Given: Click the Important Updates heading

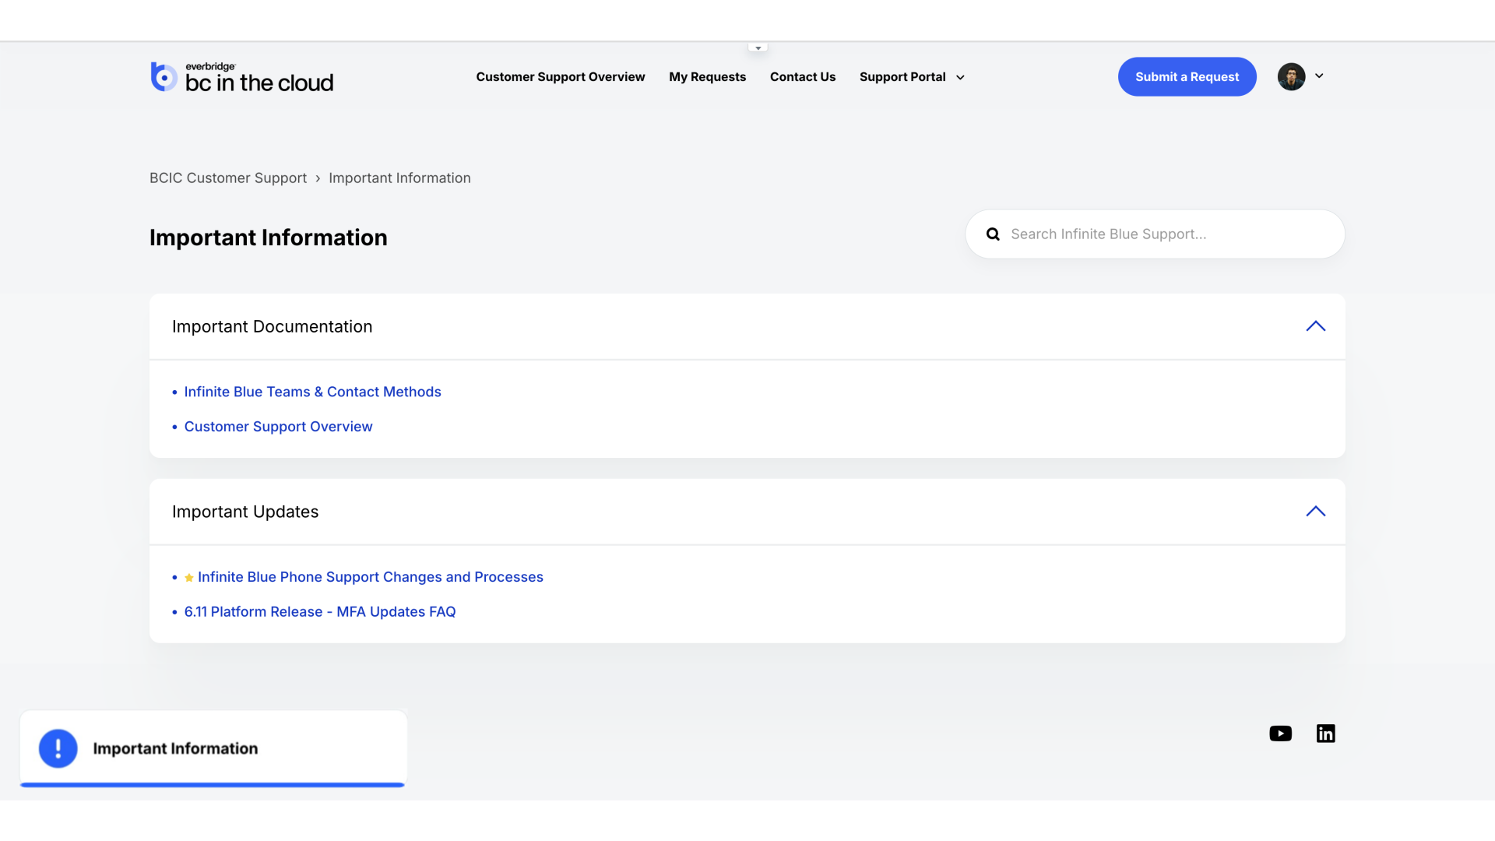Looking at the screenshot, I should 245,512.
